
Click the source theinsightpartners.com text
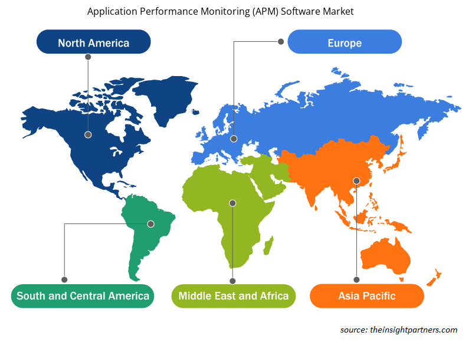(399, 330)
